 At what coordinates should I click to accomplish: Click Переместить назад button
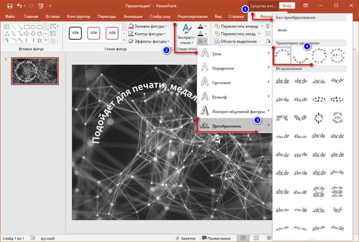[235, 34]
